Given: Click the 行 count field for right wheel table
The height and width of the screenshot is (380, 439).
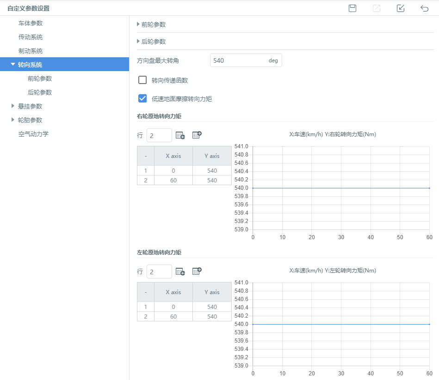Looking at the screenshot, I should [x=159, y=135].
